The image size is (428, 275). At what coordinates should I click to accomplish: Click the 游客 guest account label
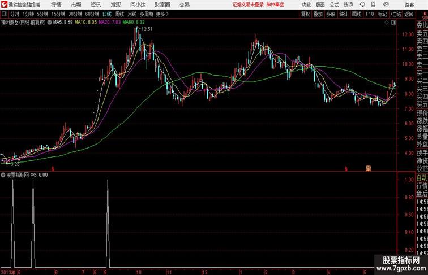[x=409, y=5]
